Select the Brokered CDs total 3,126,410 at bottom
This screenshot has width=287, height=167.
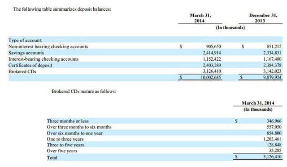pyautogui.click(x=272, y=157)
